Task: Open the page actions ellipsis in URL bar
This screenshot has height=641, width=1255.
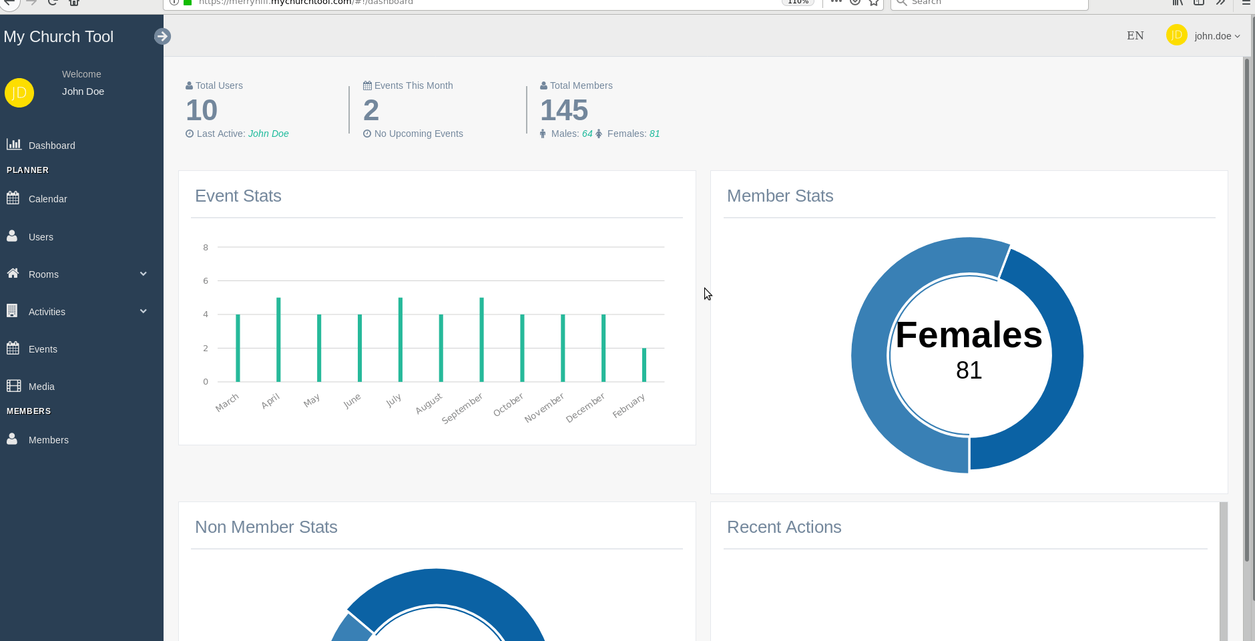Action: click(836, 2)
